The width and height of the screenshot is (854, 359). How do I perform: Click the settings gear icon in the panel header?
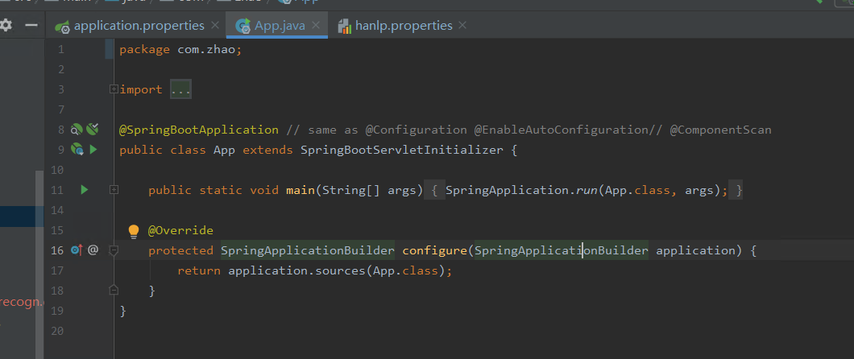coord(6,26)
